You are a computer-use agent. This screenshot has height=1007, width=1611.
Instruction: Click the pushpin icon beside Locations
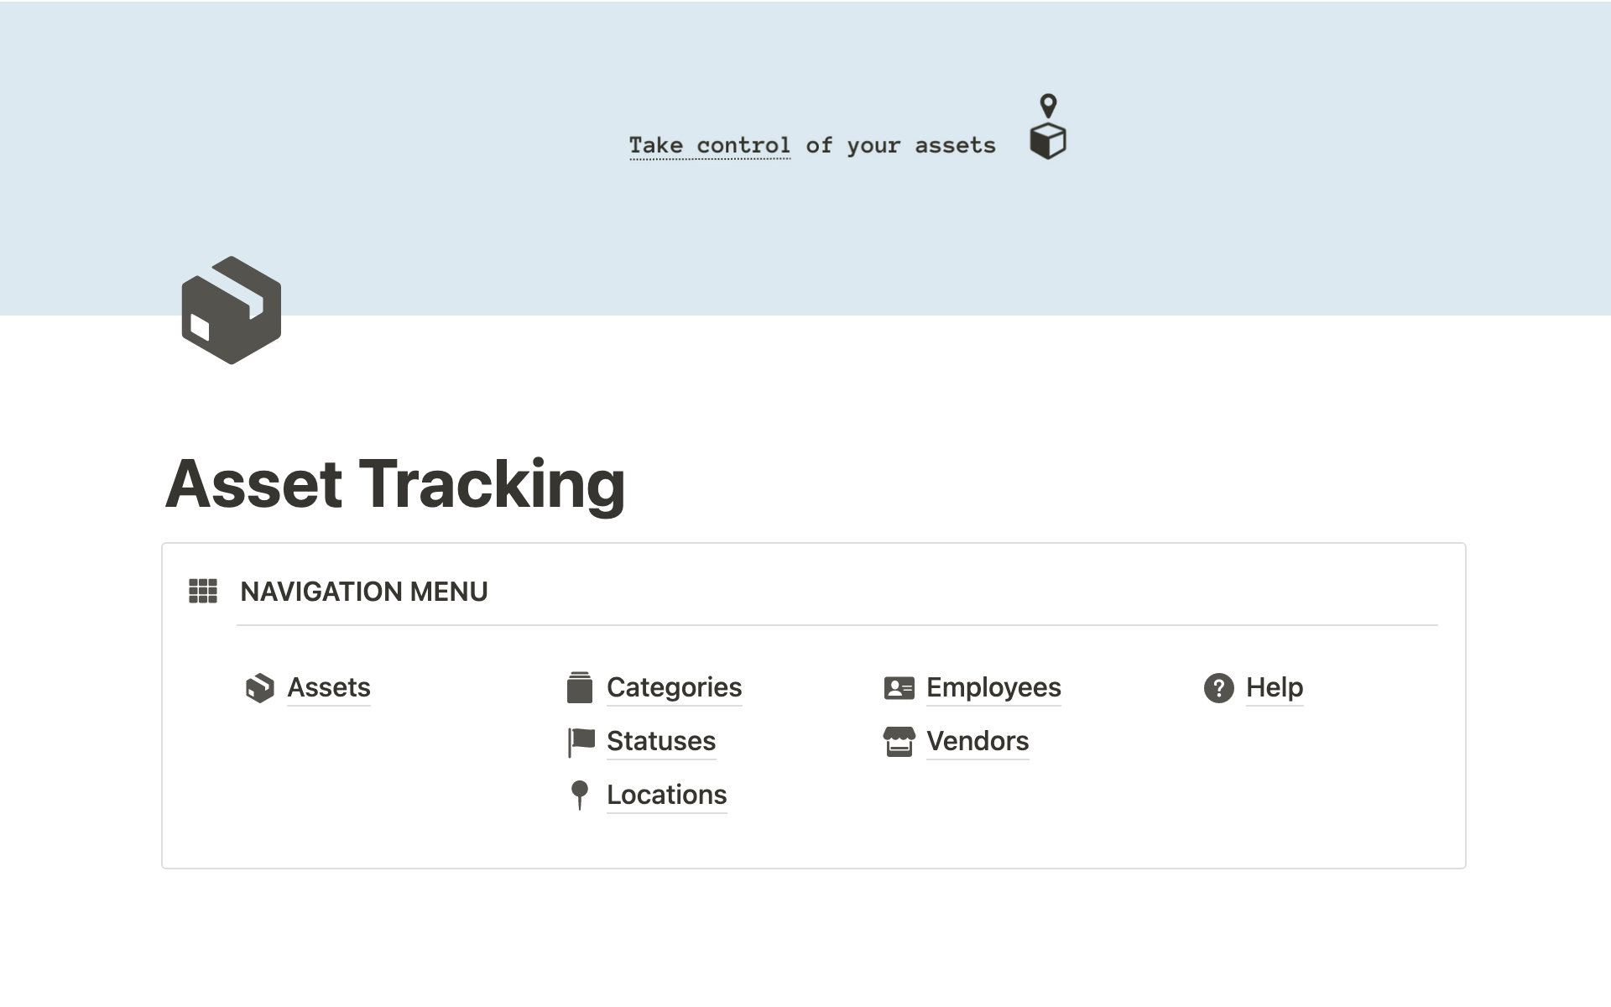click(x=580, y=795)
